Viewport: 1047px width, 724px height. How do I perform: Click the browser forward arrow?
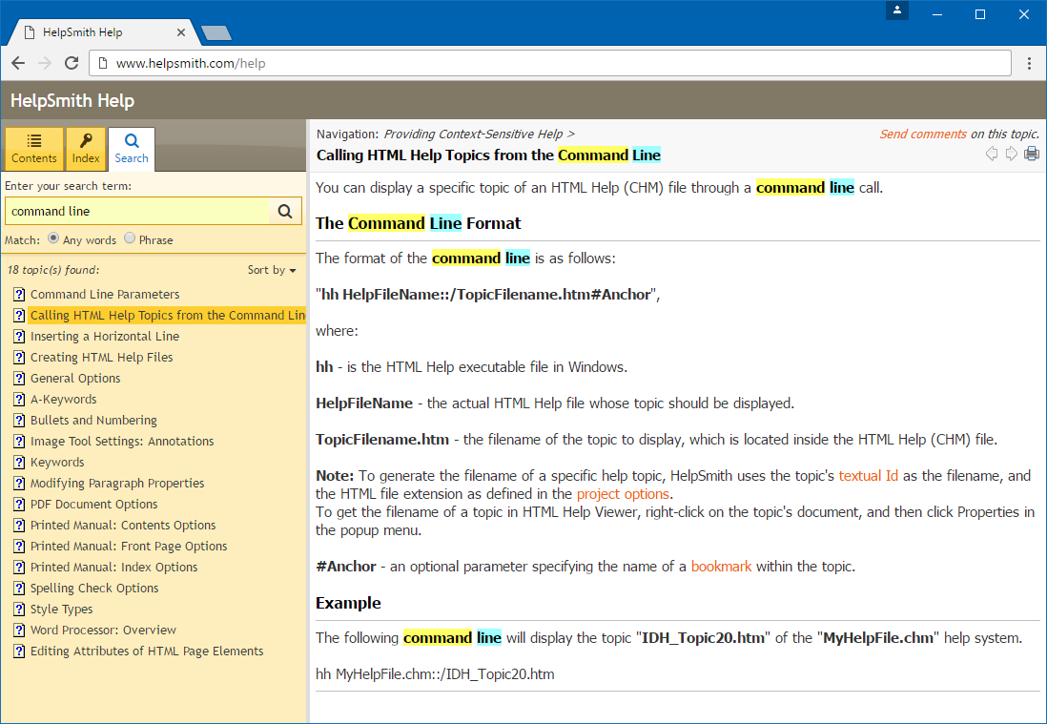coord(45,64)
